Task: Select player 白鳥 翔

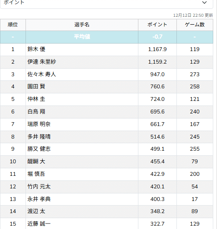Action: point(36,112)
